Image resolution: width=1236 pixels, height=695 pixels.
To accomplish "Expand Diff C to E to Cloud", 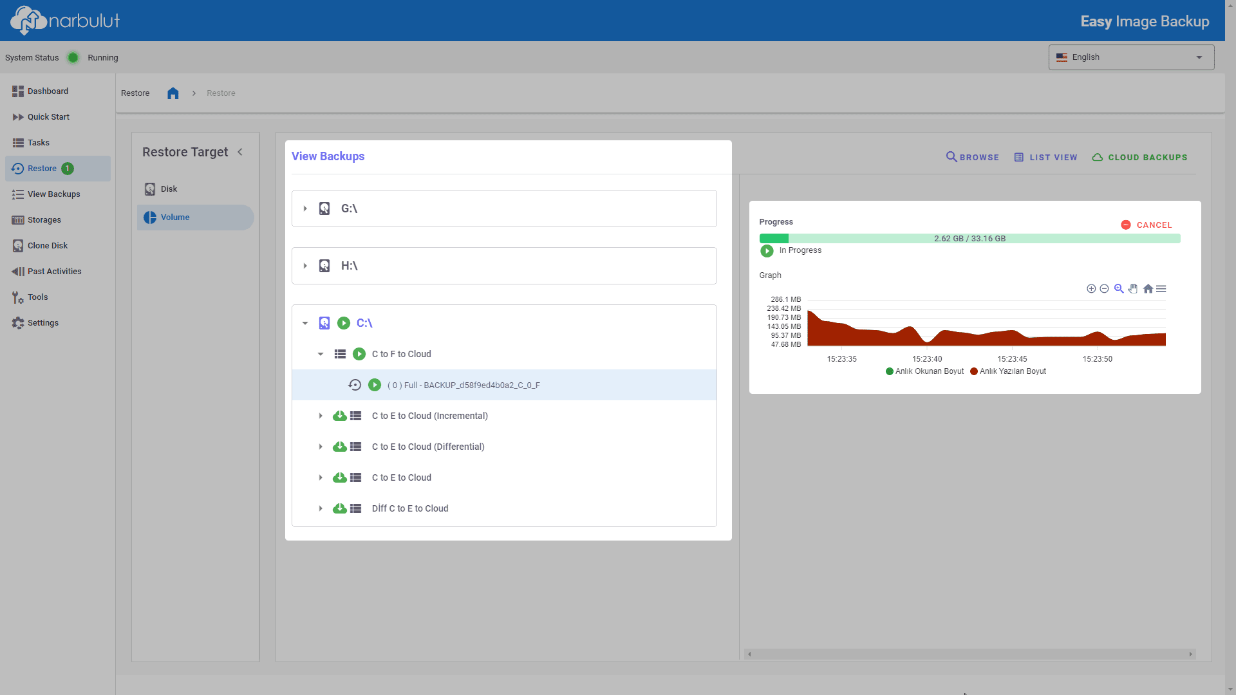I will 321,508.
